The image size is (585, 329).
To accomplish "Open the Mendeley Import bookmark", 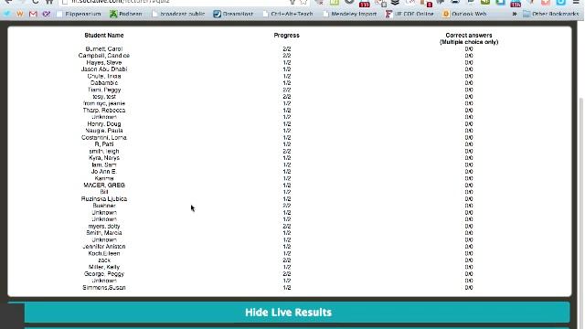I will pos(350,14).
